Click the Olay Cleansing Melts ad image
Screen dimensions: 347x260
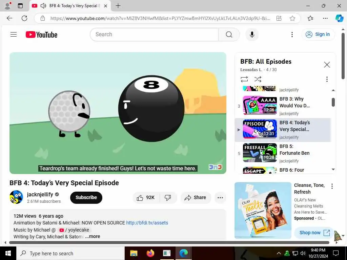[263, 210]
